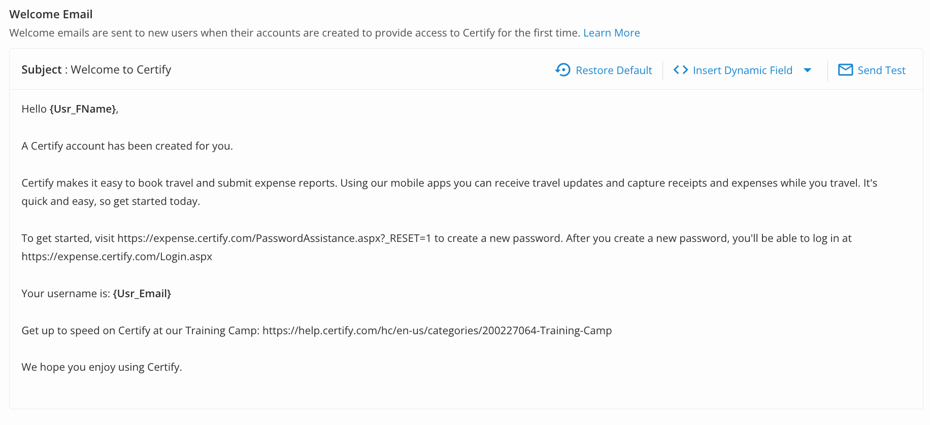Expand the Insert Dynamic Field dropdown arrow

[x=807, y=70]
